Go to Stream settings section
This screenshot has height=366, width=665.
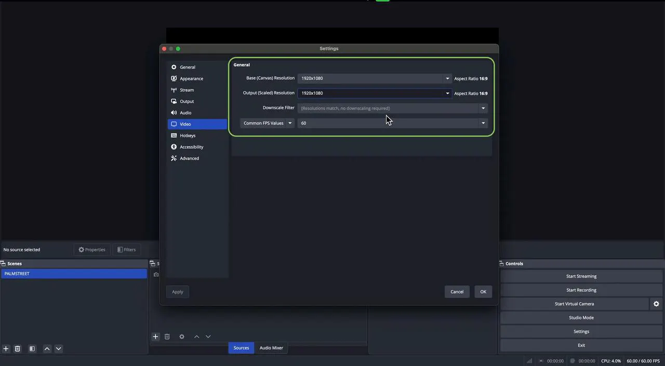pos(187,90)
